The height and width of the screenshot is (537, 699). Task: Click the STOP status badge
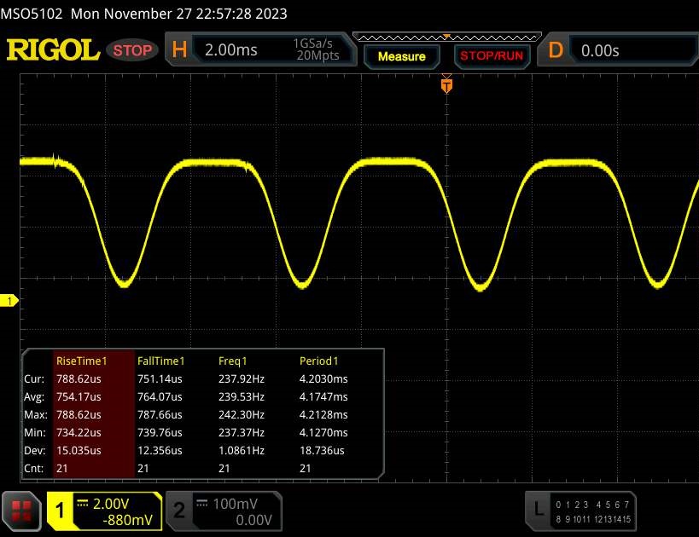click(132, 50)
